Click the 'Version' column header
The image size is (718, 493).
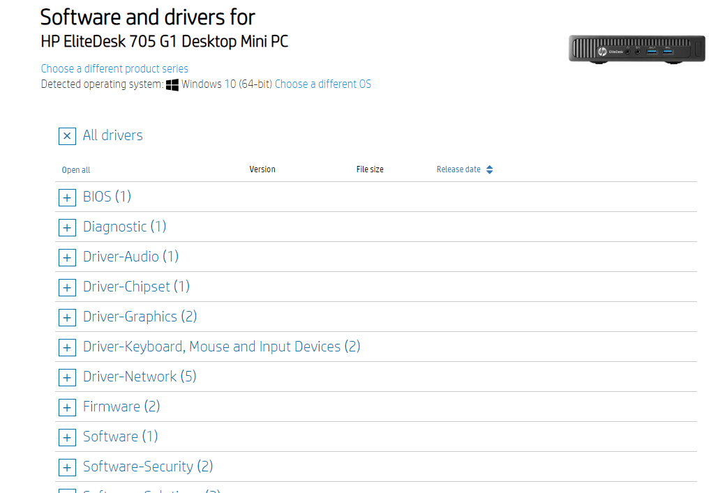tap(262, 169)
